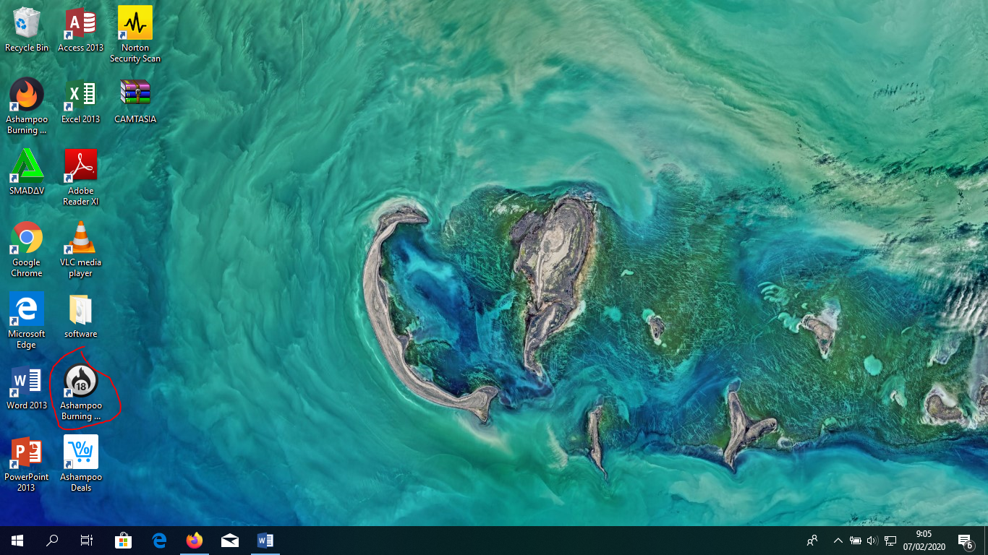This screenshot has width=988, height=555.
Task: Select the software folder on desktop
Action: point(80,316)
